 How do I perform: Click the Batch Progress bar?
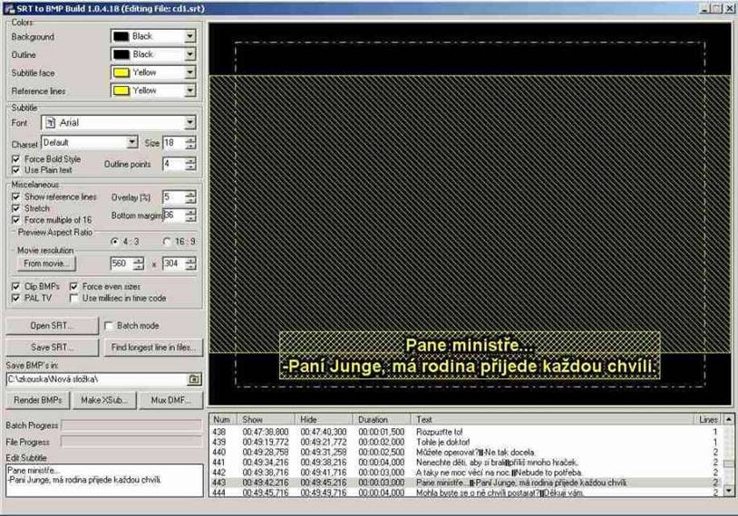coord(131,425)
